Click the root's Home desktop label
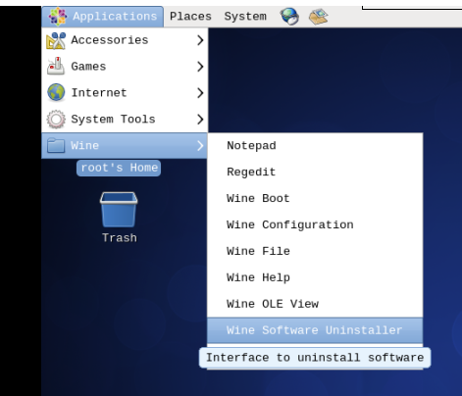Image resolution: width=462 pixels, height=396 pixels. coord(119,168)
